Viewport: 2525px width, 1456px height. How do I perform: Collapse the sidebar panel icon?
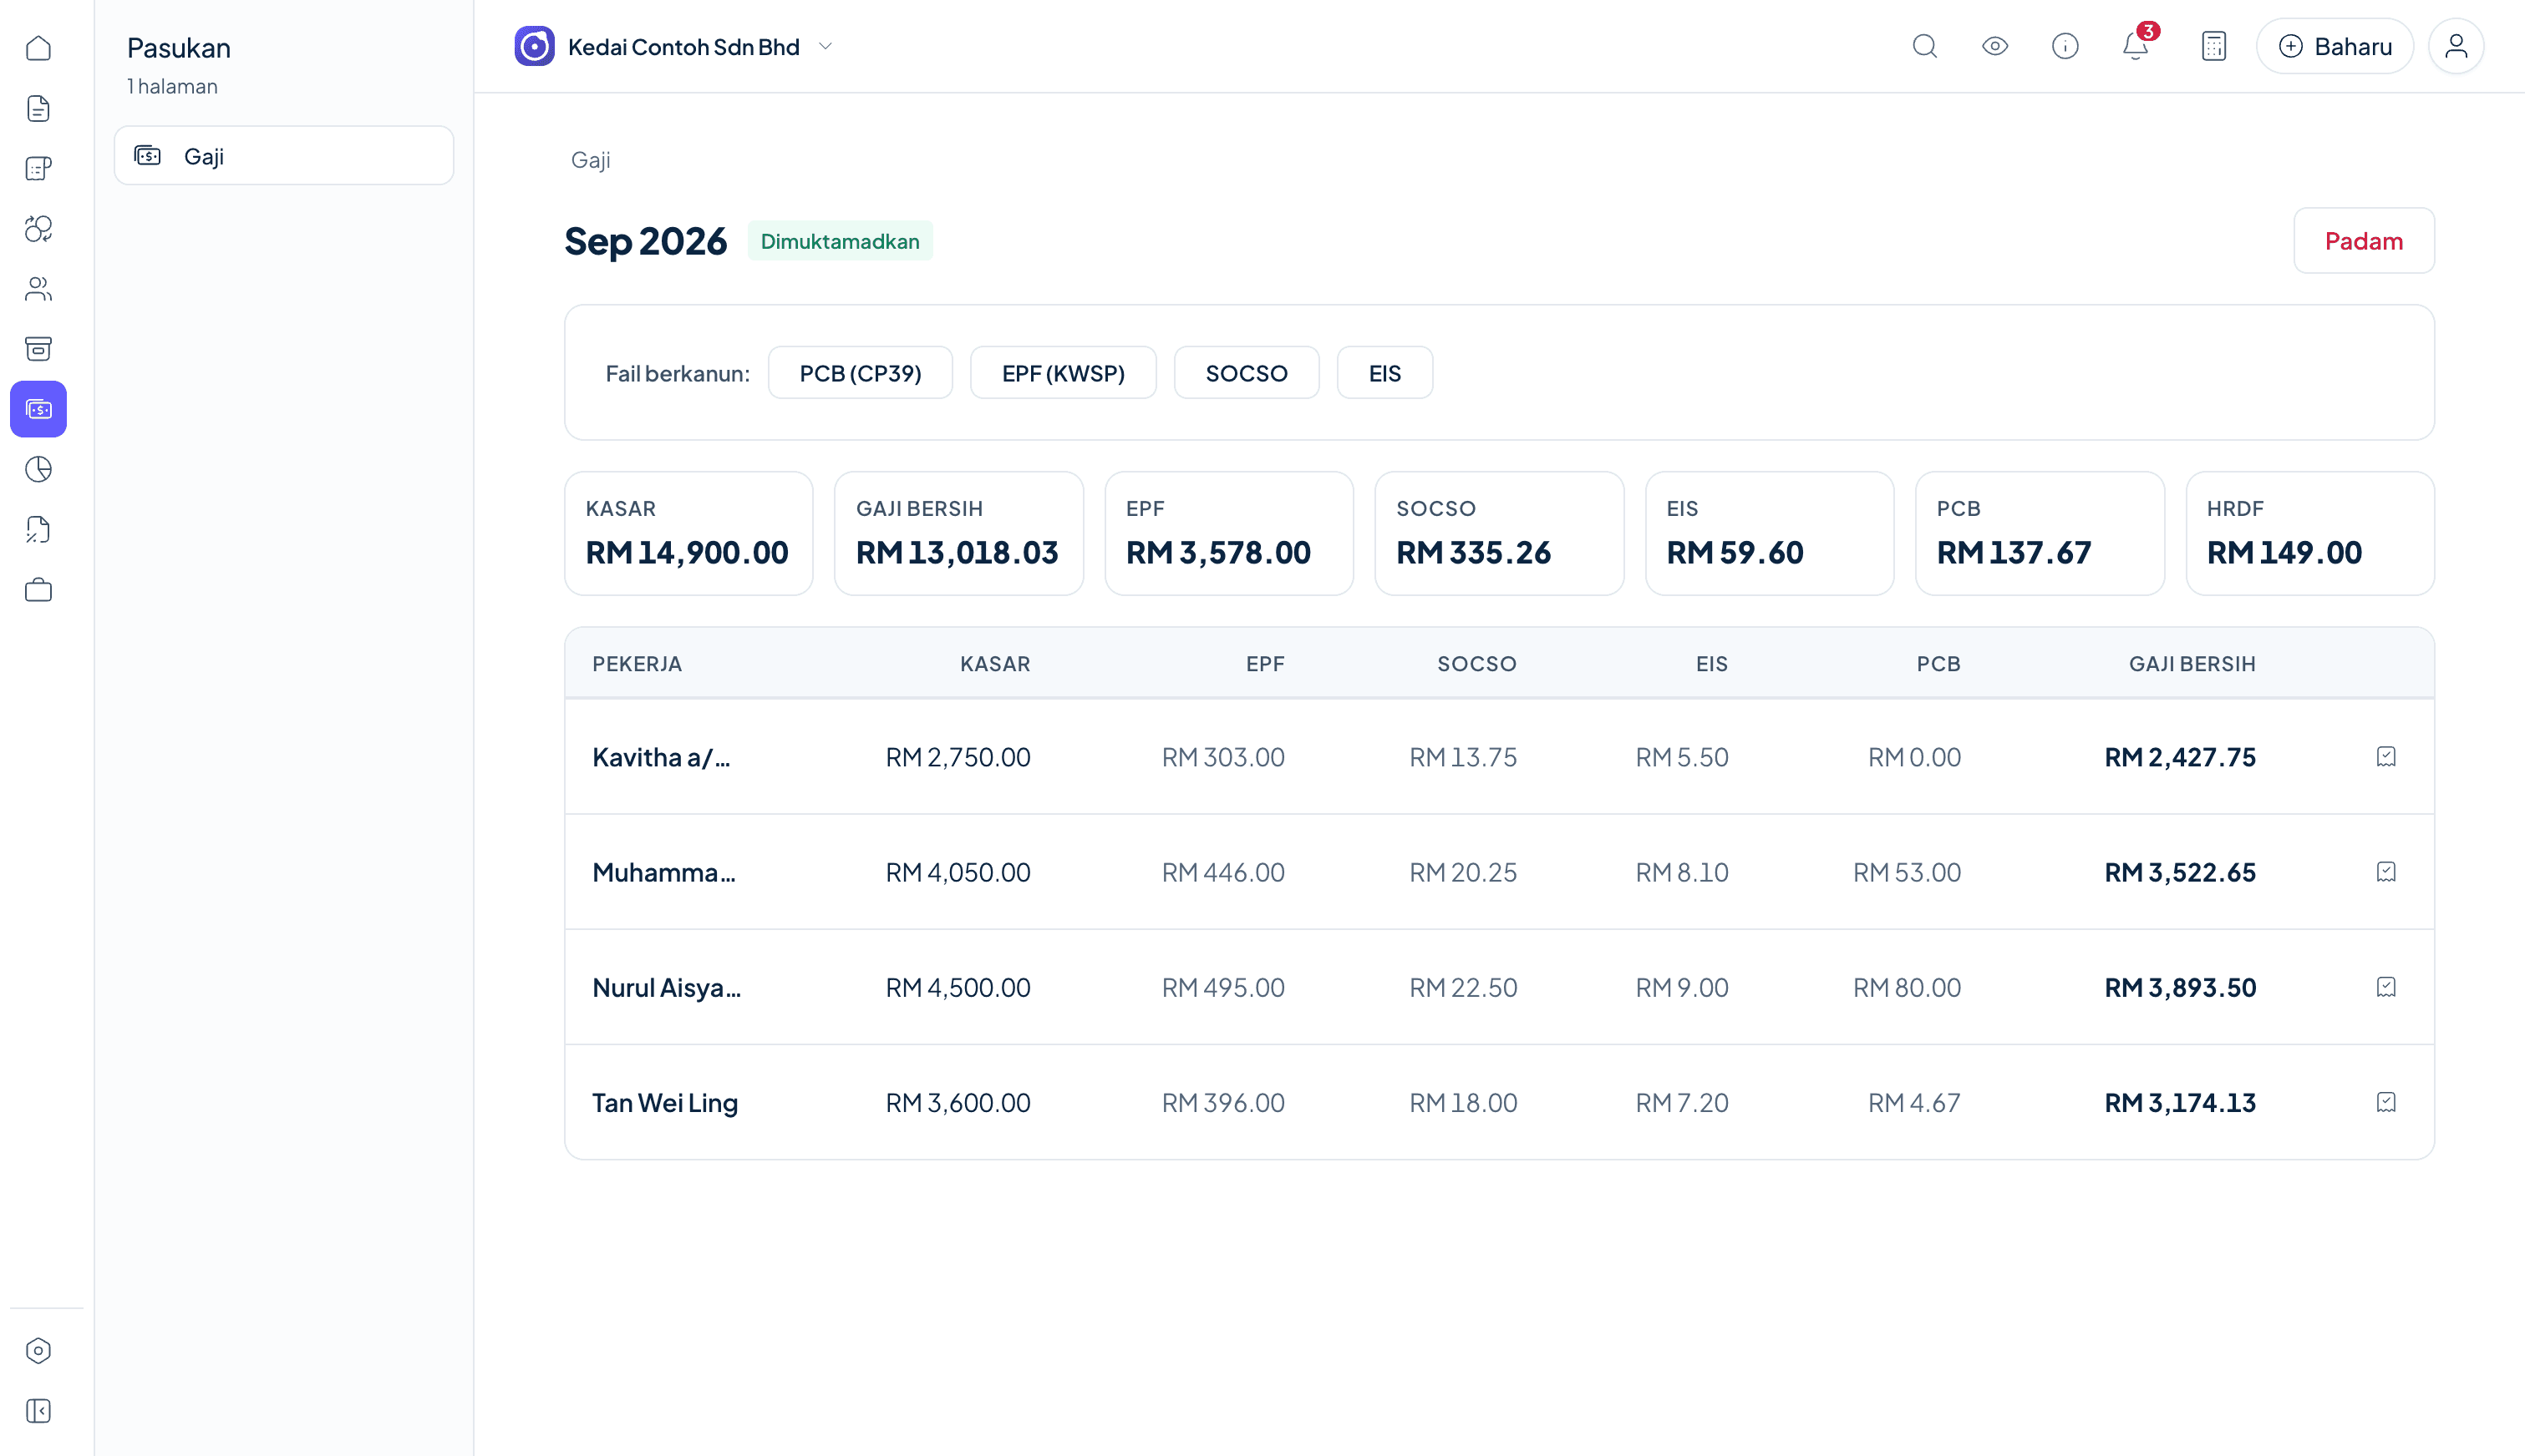tap(38, 1411)
